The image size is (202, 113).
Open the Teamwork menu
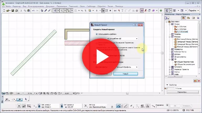(73, 6)
